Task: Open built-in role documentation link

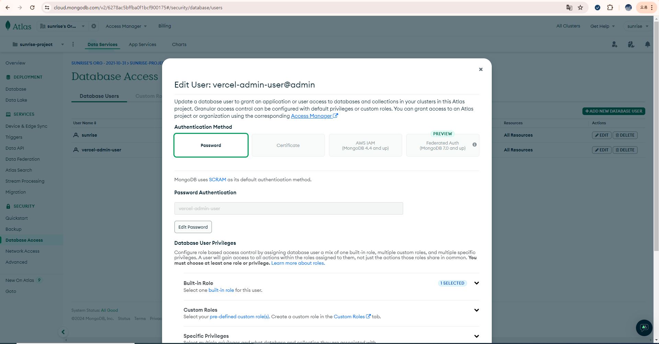Action: pyautogui.click(x=221, y=290)
